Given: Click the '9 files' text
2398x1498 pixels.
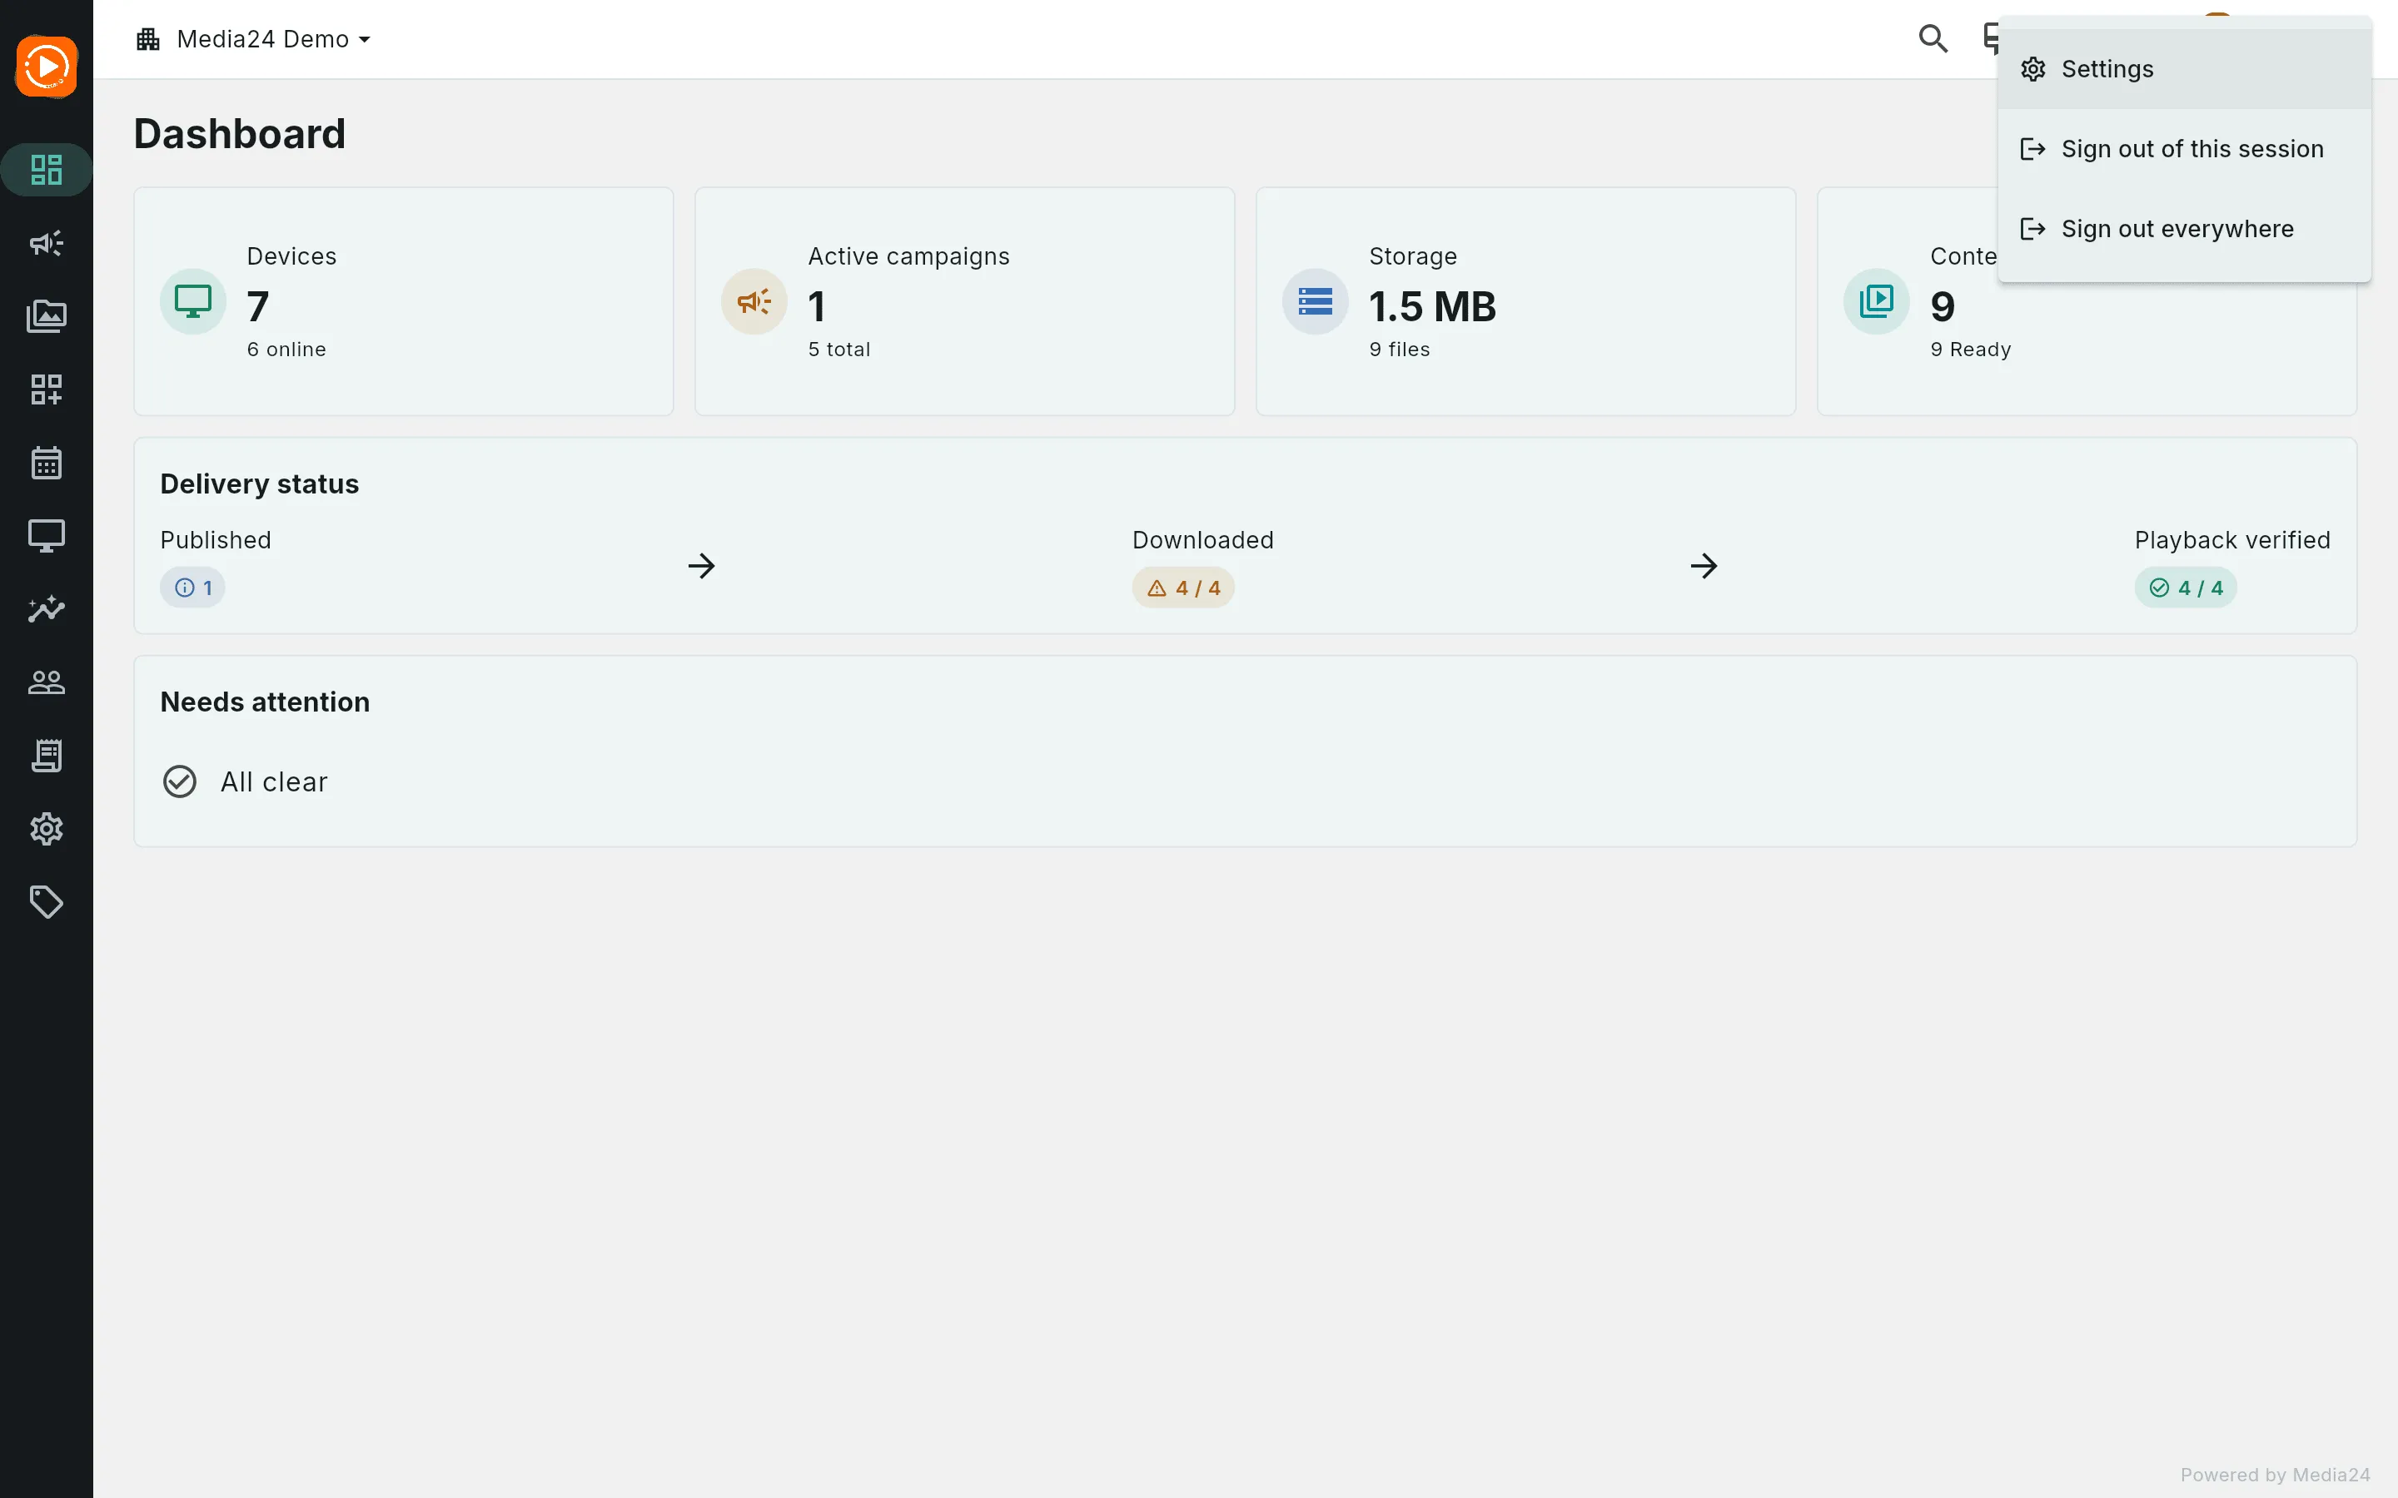Looking at the screenshot, I should coord(1399,350).
